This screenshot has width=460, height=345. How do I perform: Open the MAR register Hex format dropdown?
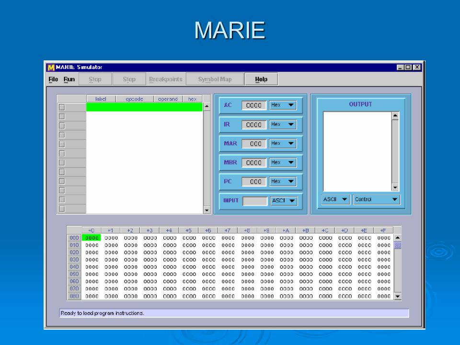283,143
